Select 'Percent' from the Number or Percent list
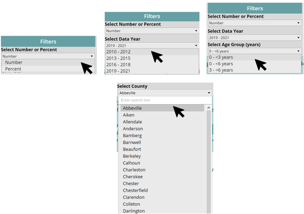The height and width of the screenshot is (214, 304). tap(14, 69)
